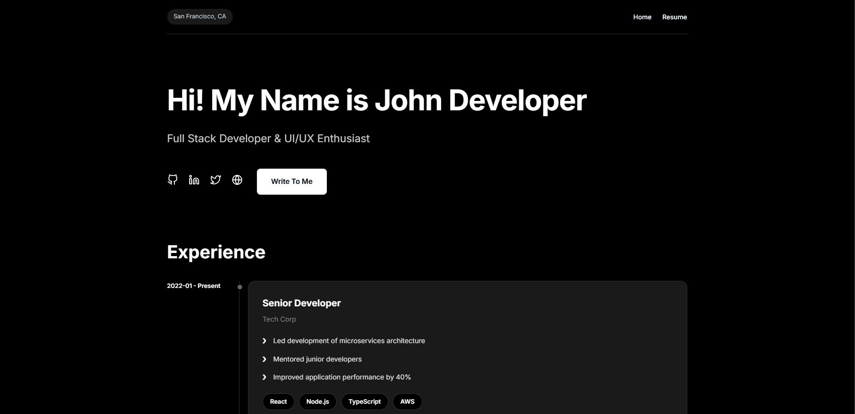
Task: Navigate to Home in the navbar
Action: pos(642,17)
